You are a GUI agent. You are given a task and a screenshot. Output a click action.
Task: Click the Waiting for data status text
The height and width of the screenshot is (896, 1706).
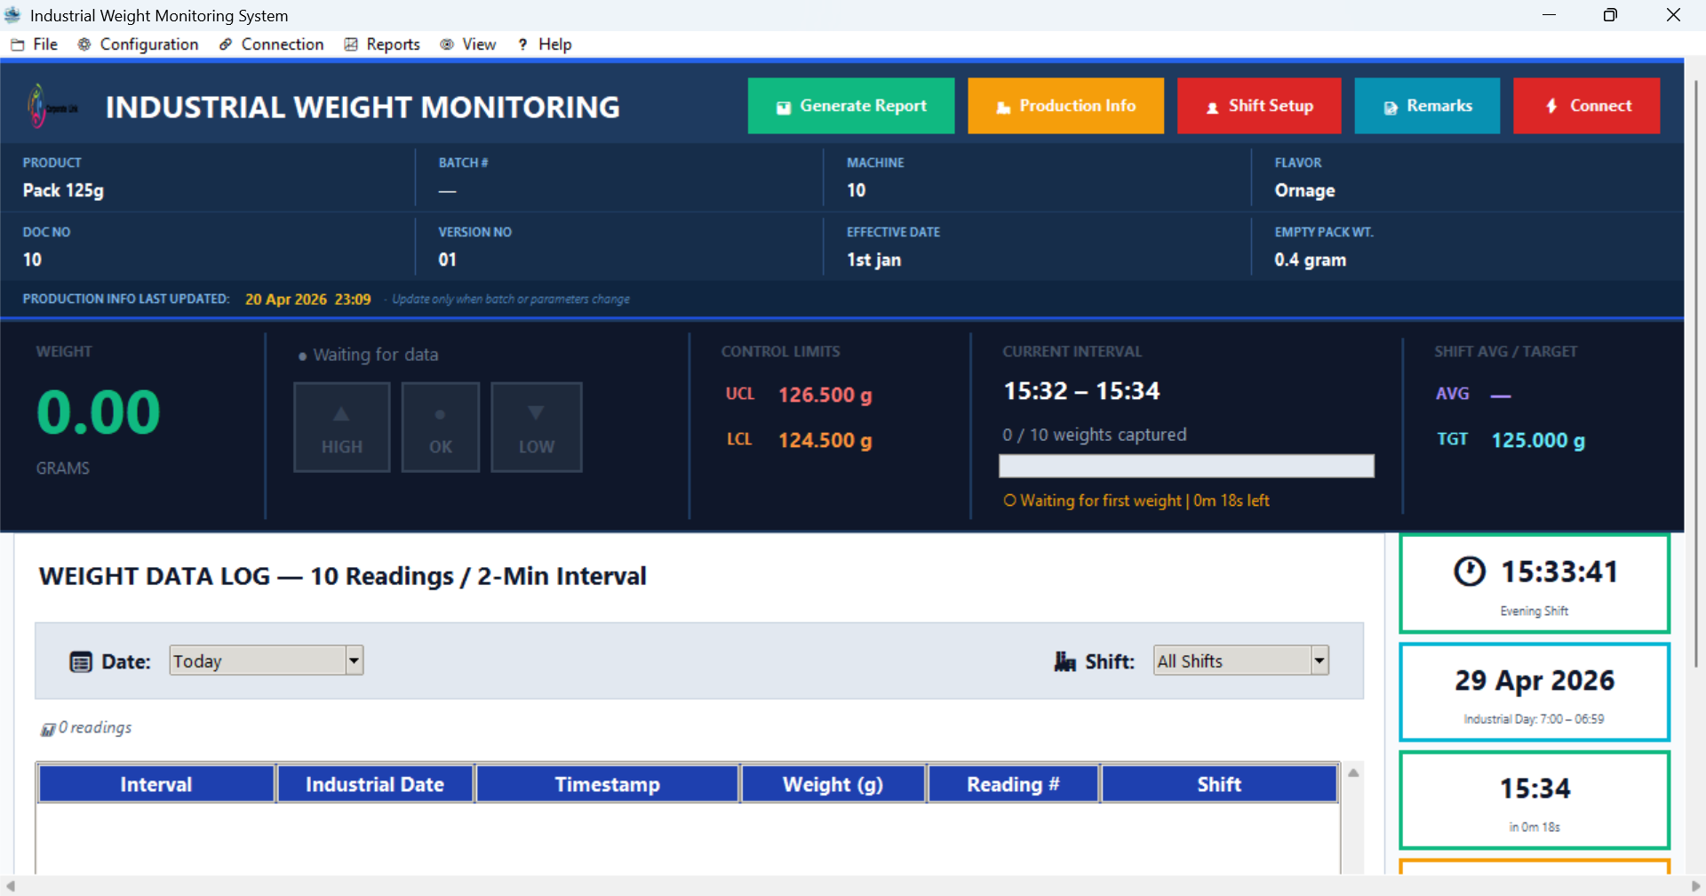[x=376, y=355]
